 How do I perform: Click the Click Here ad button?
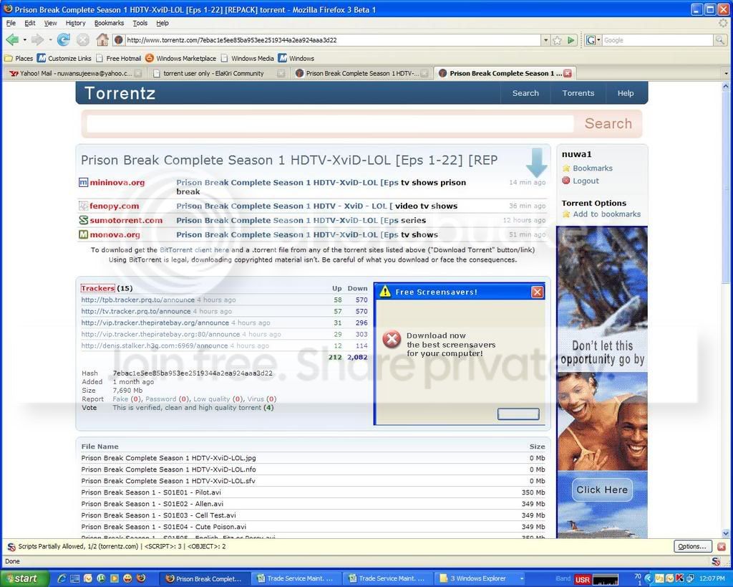tap(602, 490)
